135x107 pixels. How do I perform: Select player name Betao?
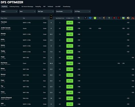click(3, 69)
